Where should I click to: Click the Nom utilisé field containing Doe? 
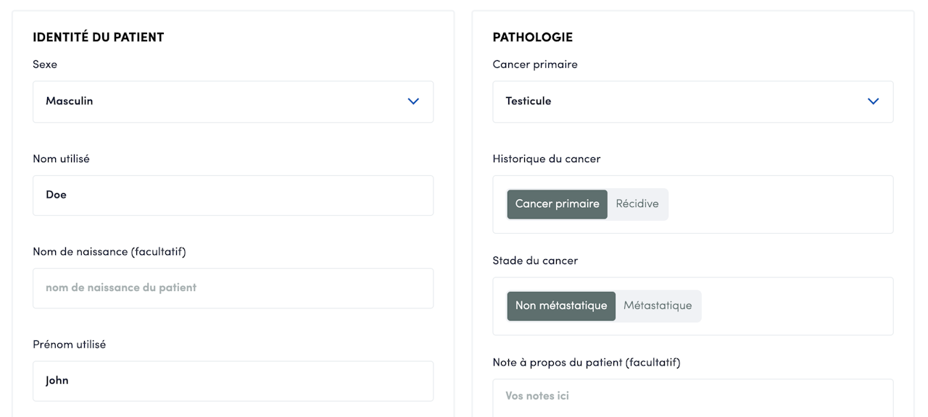pyautogui.click(x=232, y=195)
